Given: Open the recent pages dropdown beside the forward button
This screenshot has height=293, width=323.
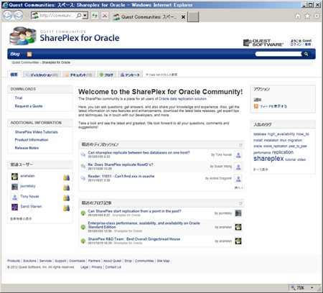Looking at the screenshot, I should pyautogui.click(x=27, y=16).
